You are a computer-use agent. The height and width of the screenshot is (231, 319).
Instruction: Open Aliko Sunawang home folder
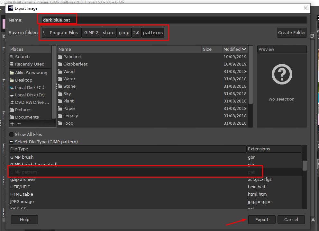point(30,73)
